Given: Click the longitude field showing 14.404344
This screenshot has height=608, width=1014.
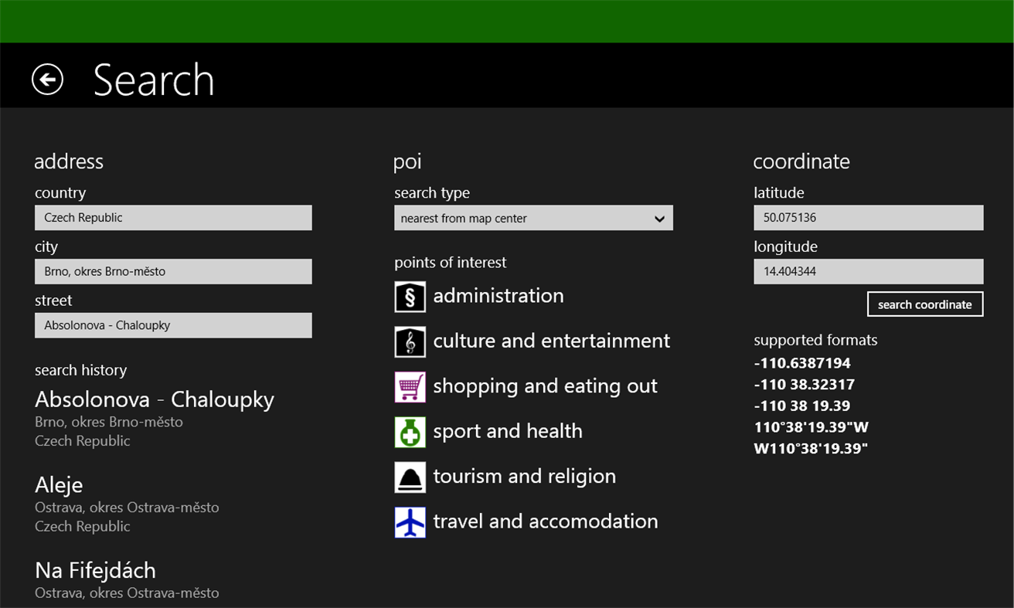Looking at the screenshot, I should tap(868, 271).
